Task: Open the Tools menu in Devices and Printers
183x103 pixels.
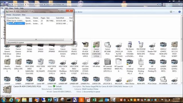Action: [16, 8]
